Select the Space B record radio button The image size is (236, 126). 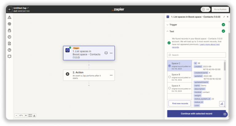(x=170, y=77)
